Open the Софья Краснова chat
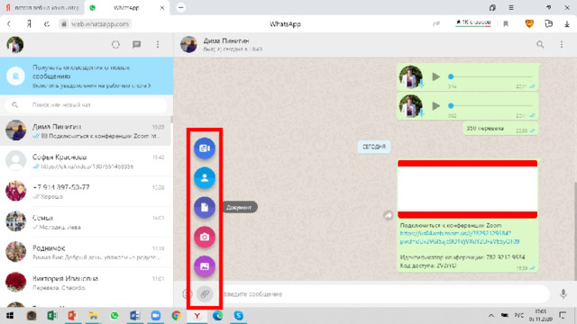 87,161
